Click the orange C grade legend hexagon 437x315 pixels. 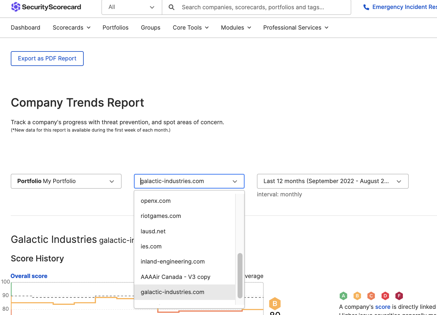(371, 296)
